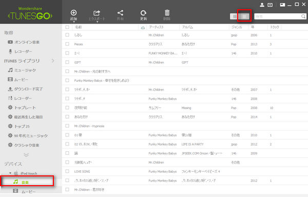Click the album ファンキーモンキーベイビーズ 4 cell
Image resolution: width=308 pixels, height=197 pixels.
201,171
